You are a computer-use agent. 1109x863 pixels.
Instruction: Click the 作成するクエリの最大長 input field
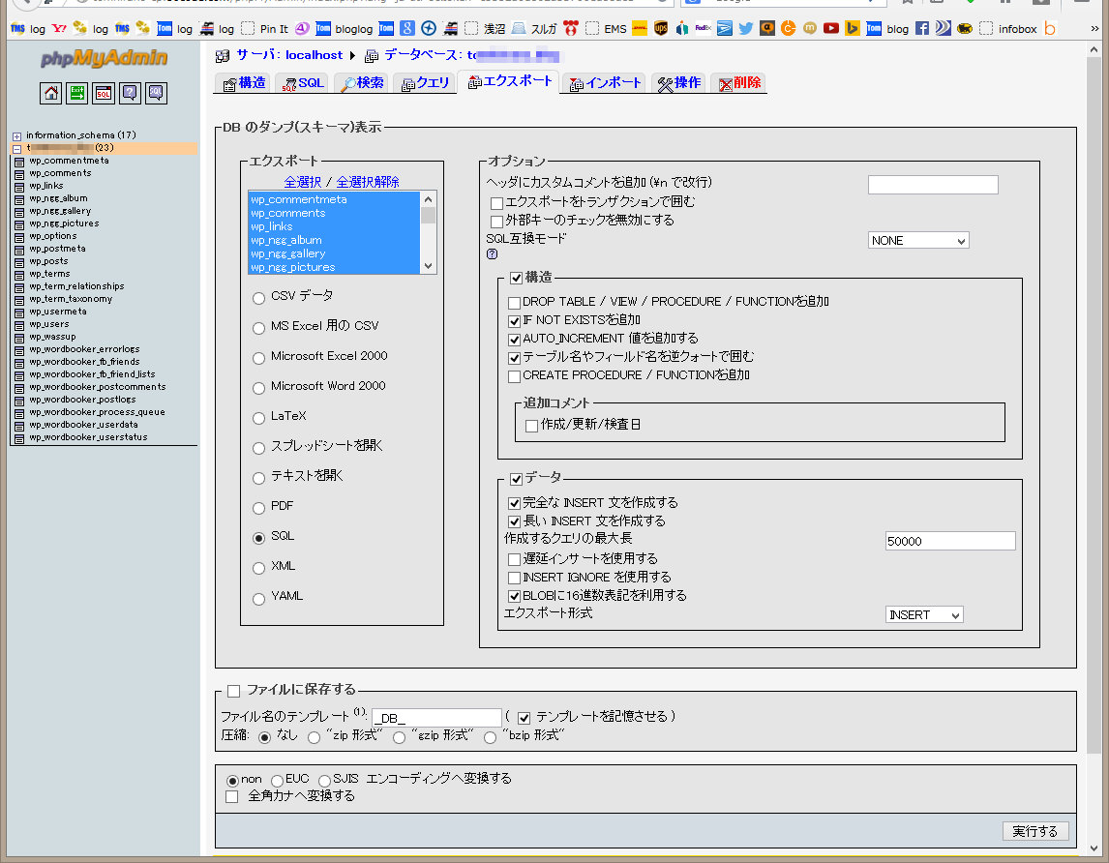(949, 541)
